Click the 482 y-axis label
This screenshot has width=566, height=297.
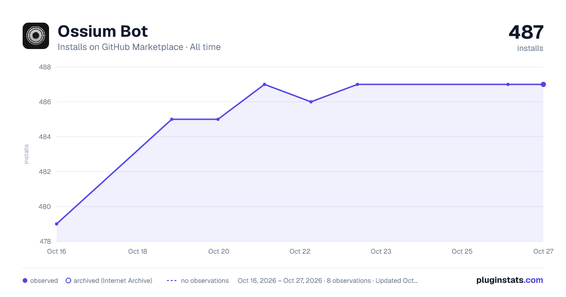45,172
